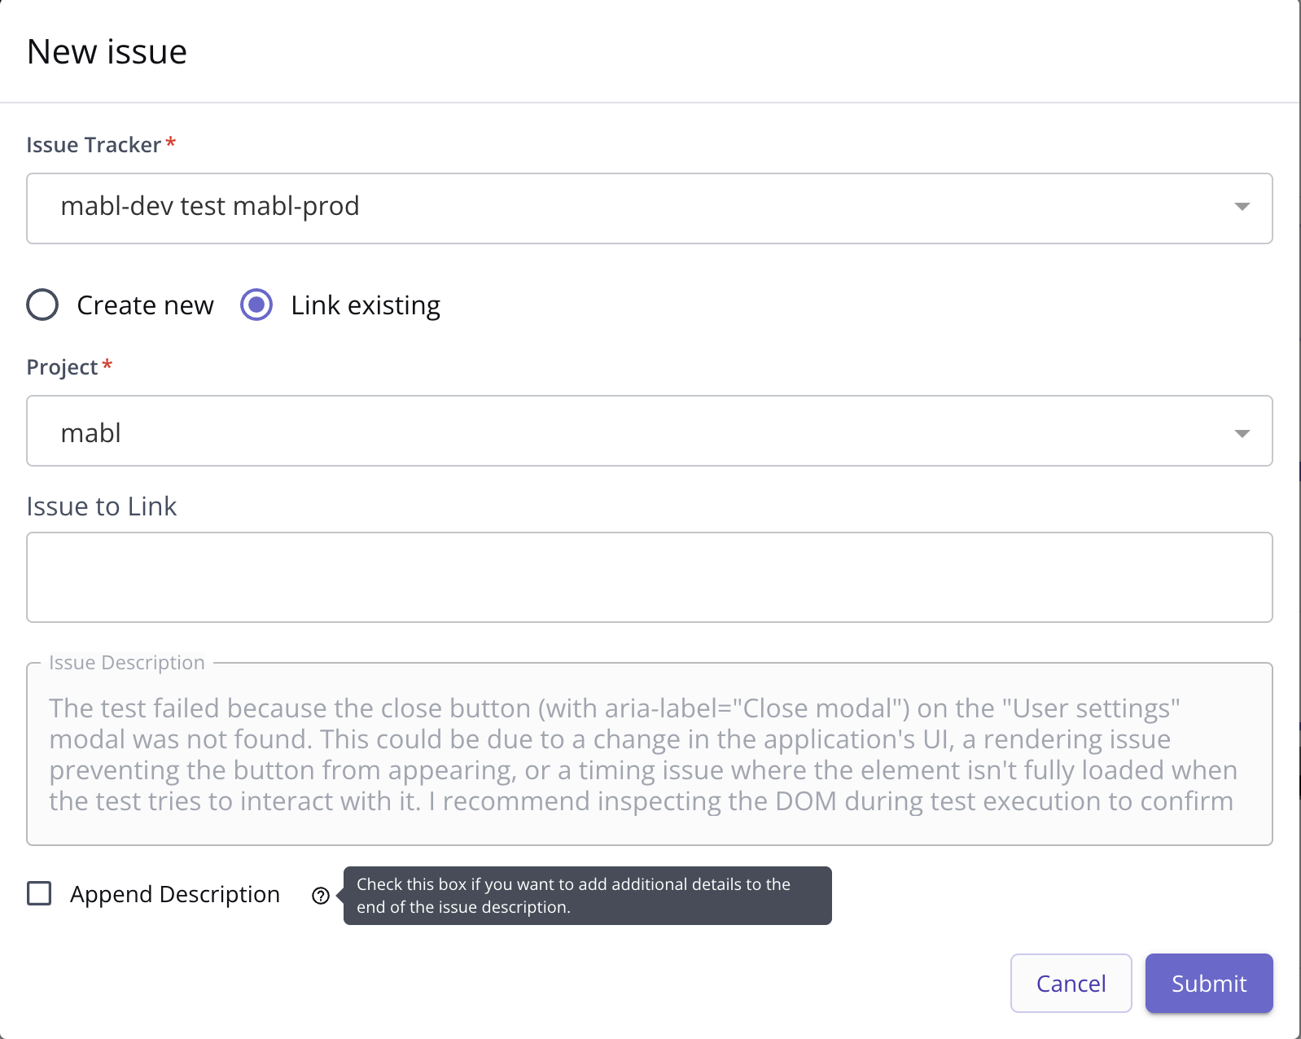
Task: Click the Issue to Link label
Action: 101,506
